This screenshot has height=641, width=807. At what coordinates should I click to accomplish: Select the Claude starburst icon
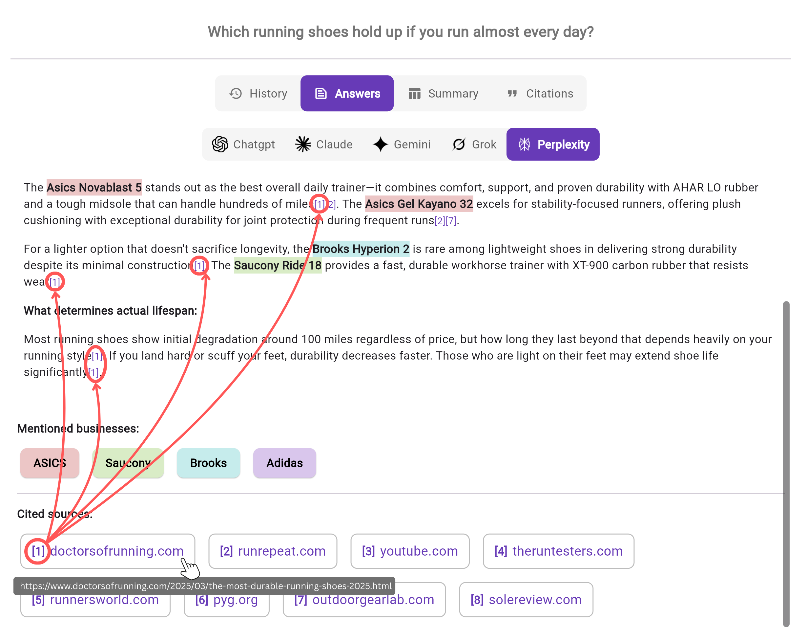pos(303,144)
